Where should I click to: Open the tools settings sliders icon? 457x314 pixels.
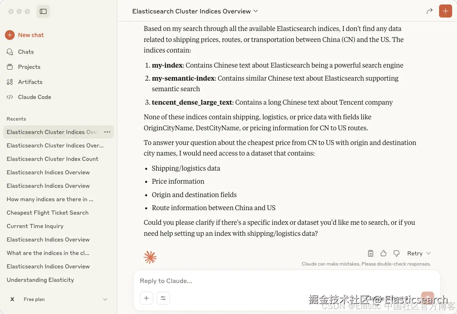click(x=163, y=298)
